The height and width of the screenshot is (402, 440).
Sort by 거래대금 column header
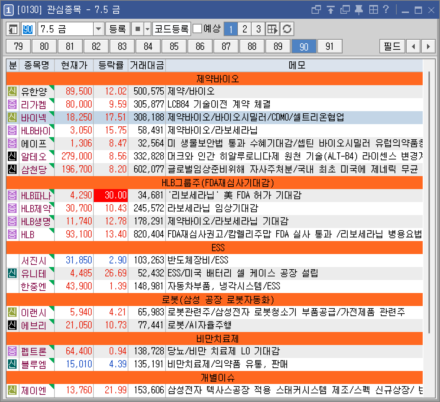click(147, 65)
